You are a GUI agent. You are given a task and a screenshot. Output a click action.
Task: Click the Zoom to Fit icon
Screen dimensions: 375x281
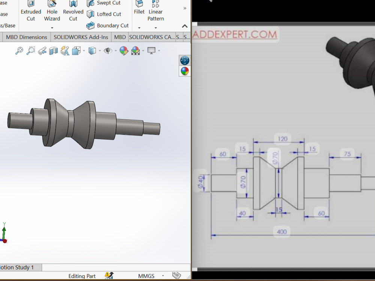click(19, 51)
